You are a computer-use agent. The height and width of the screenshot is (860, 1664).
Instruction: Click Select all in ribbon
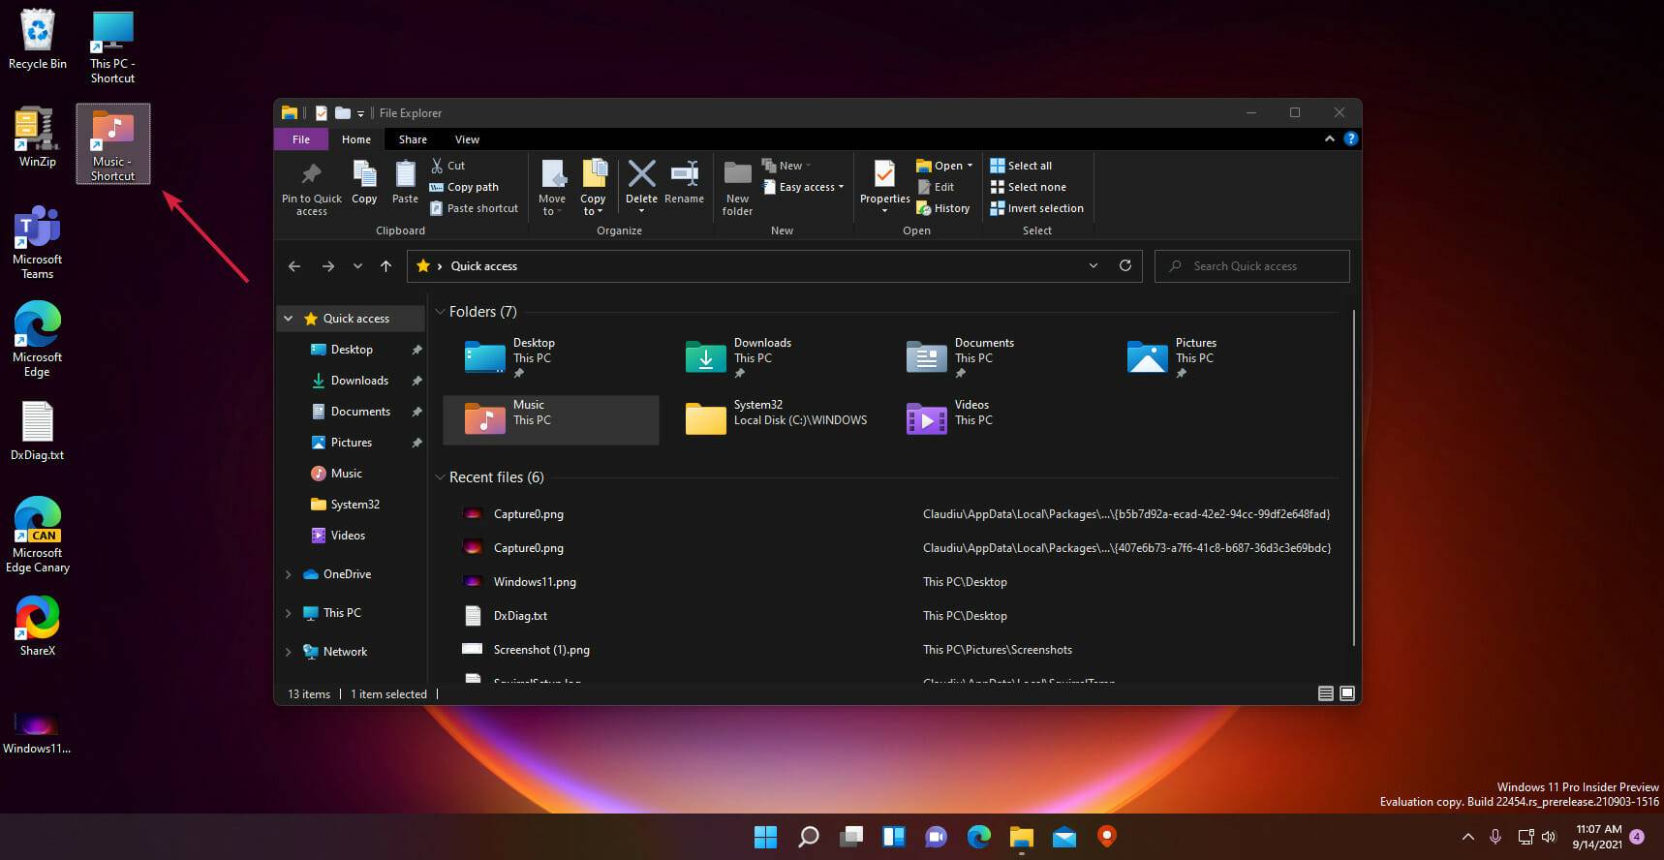1021,166
